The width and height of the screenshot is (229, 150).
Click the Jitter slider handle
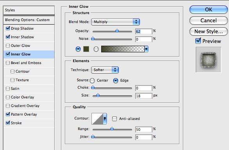[93, 137]
